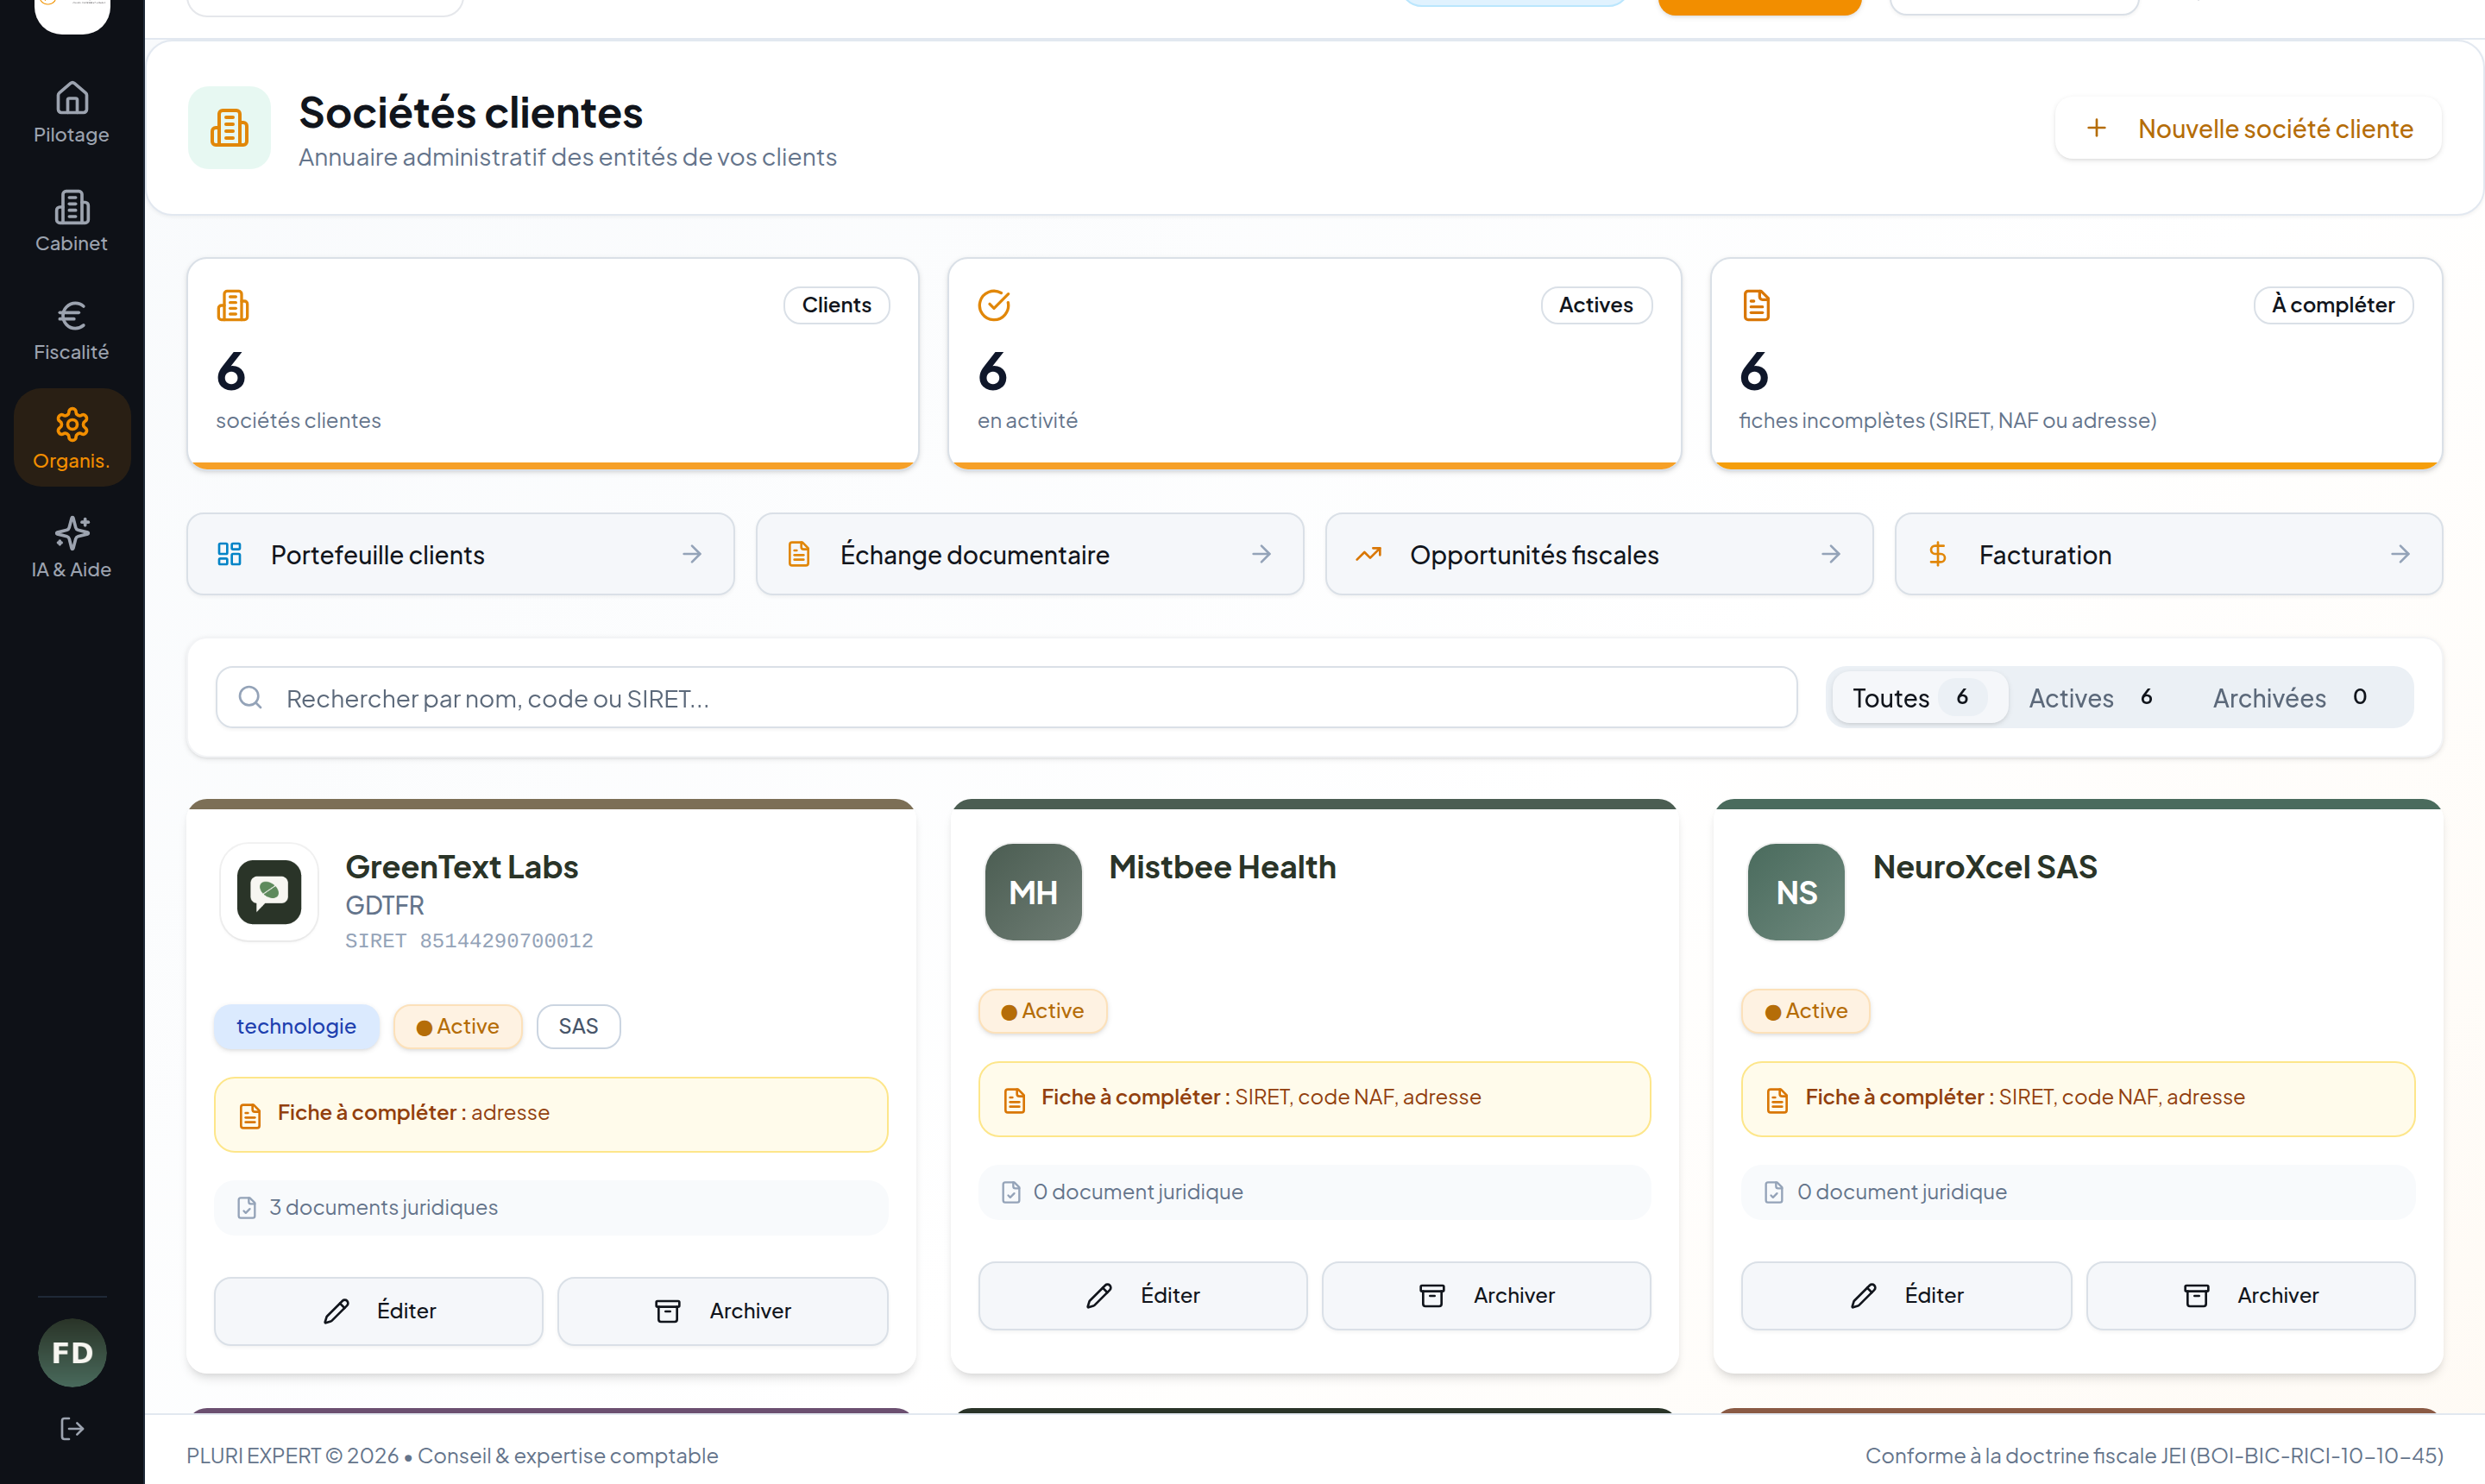Open the Opportunités fiscales shortcut

click(x=1599, y=554)
